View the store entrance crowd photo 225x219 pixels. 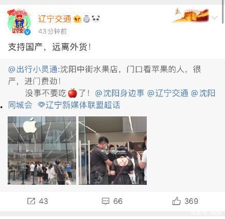point(112,151)
